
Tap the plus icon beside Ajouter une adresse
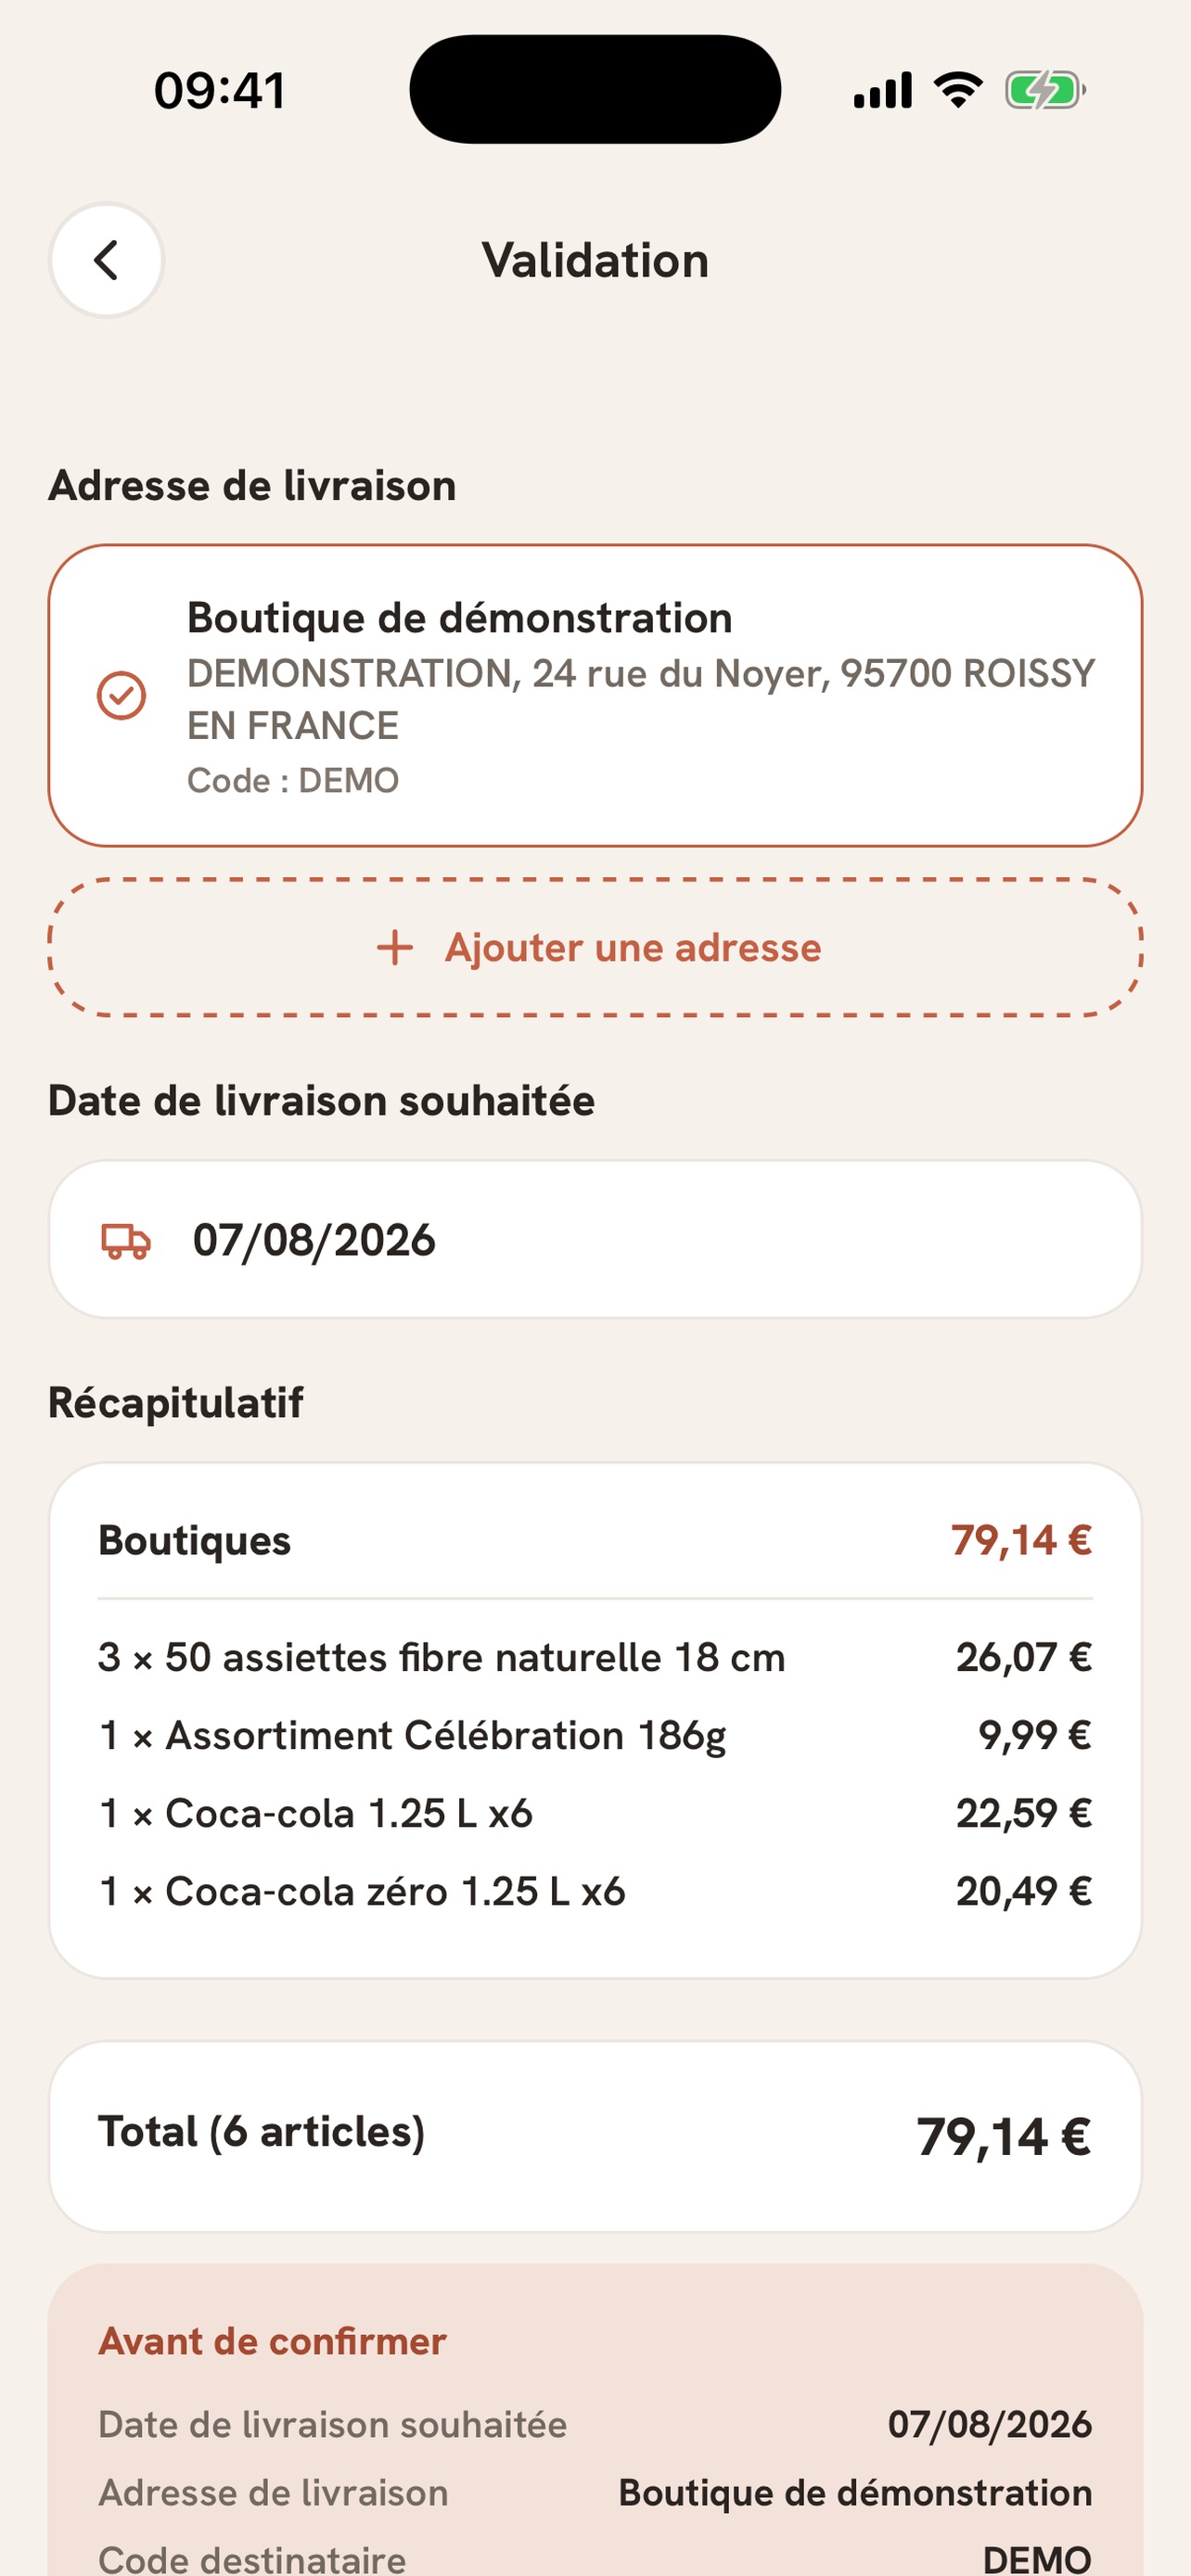coord(395,947)
